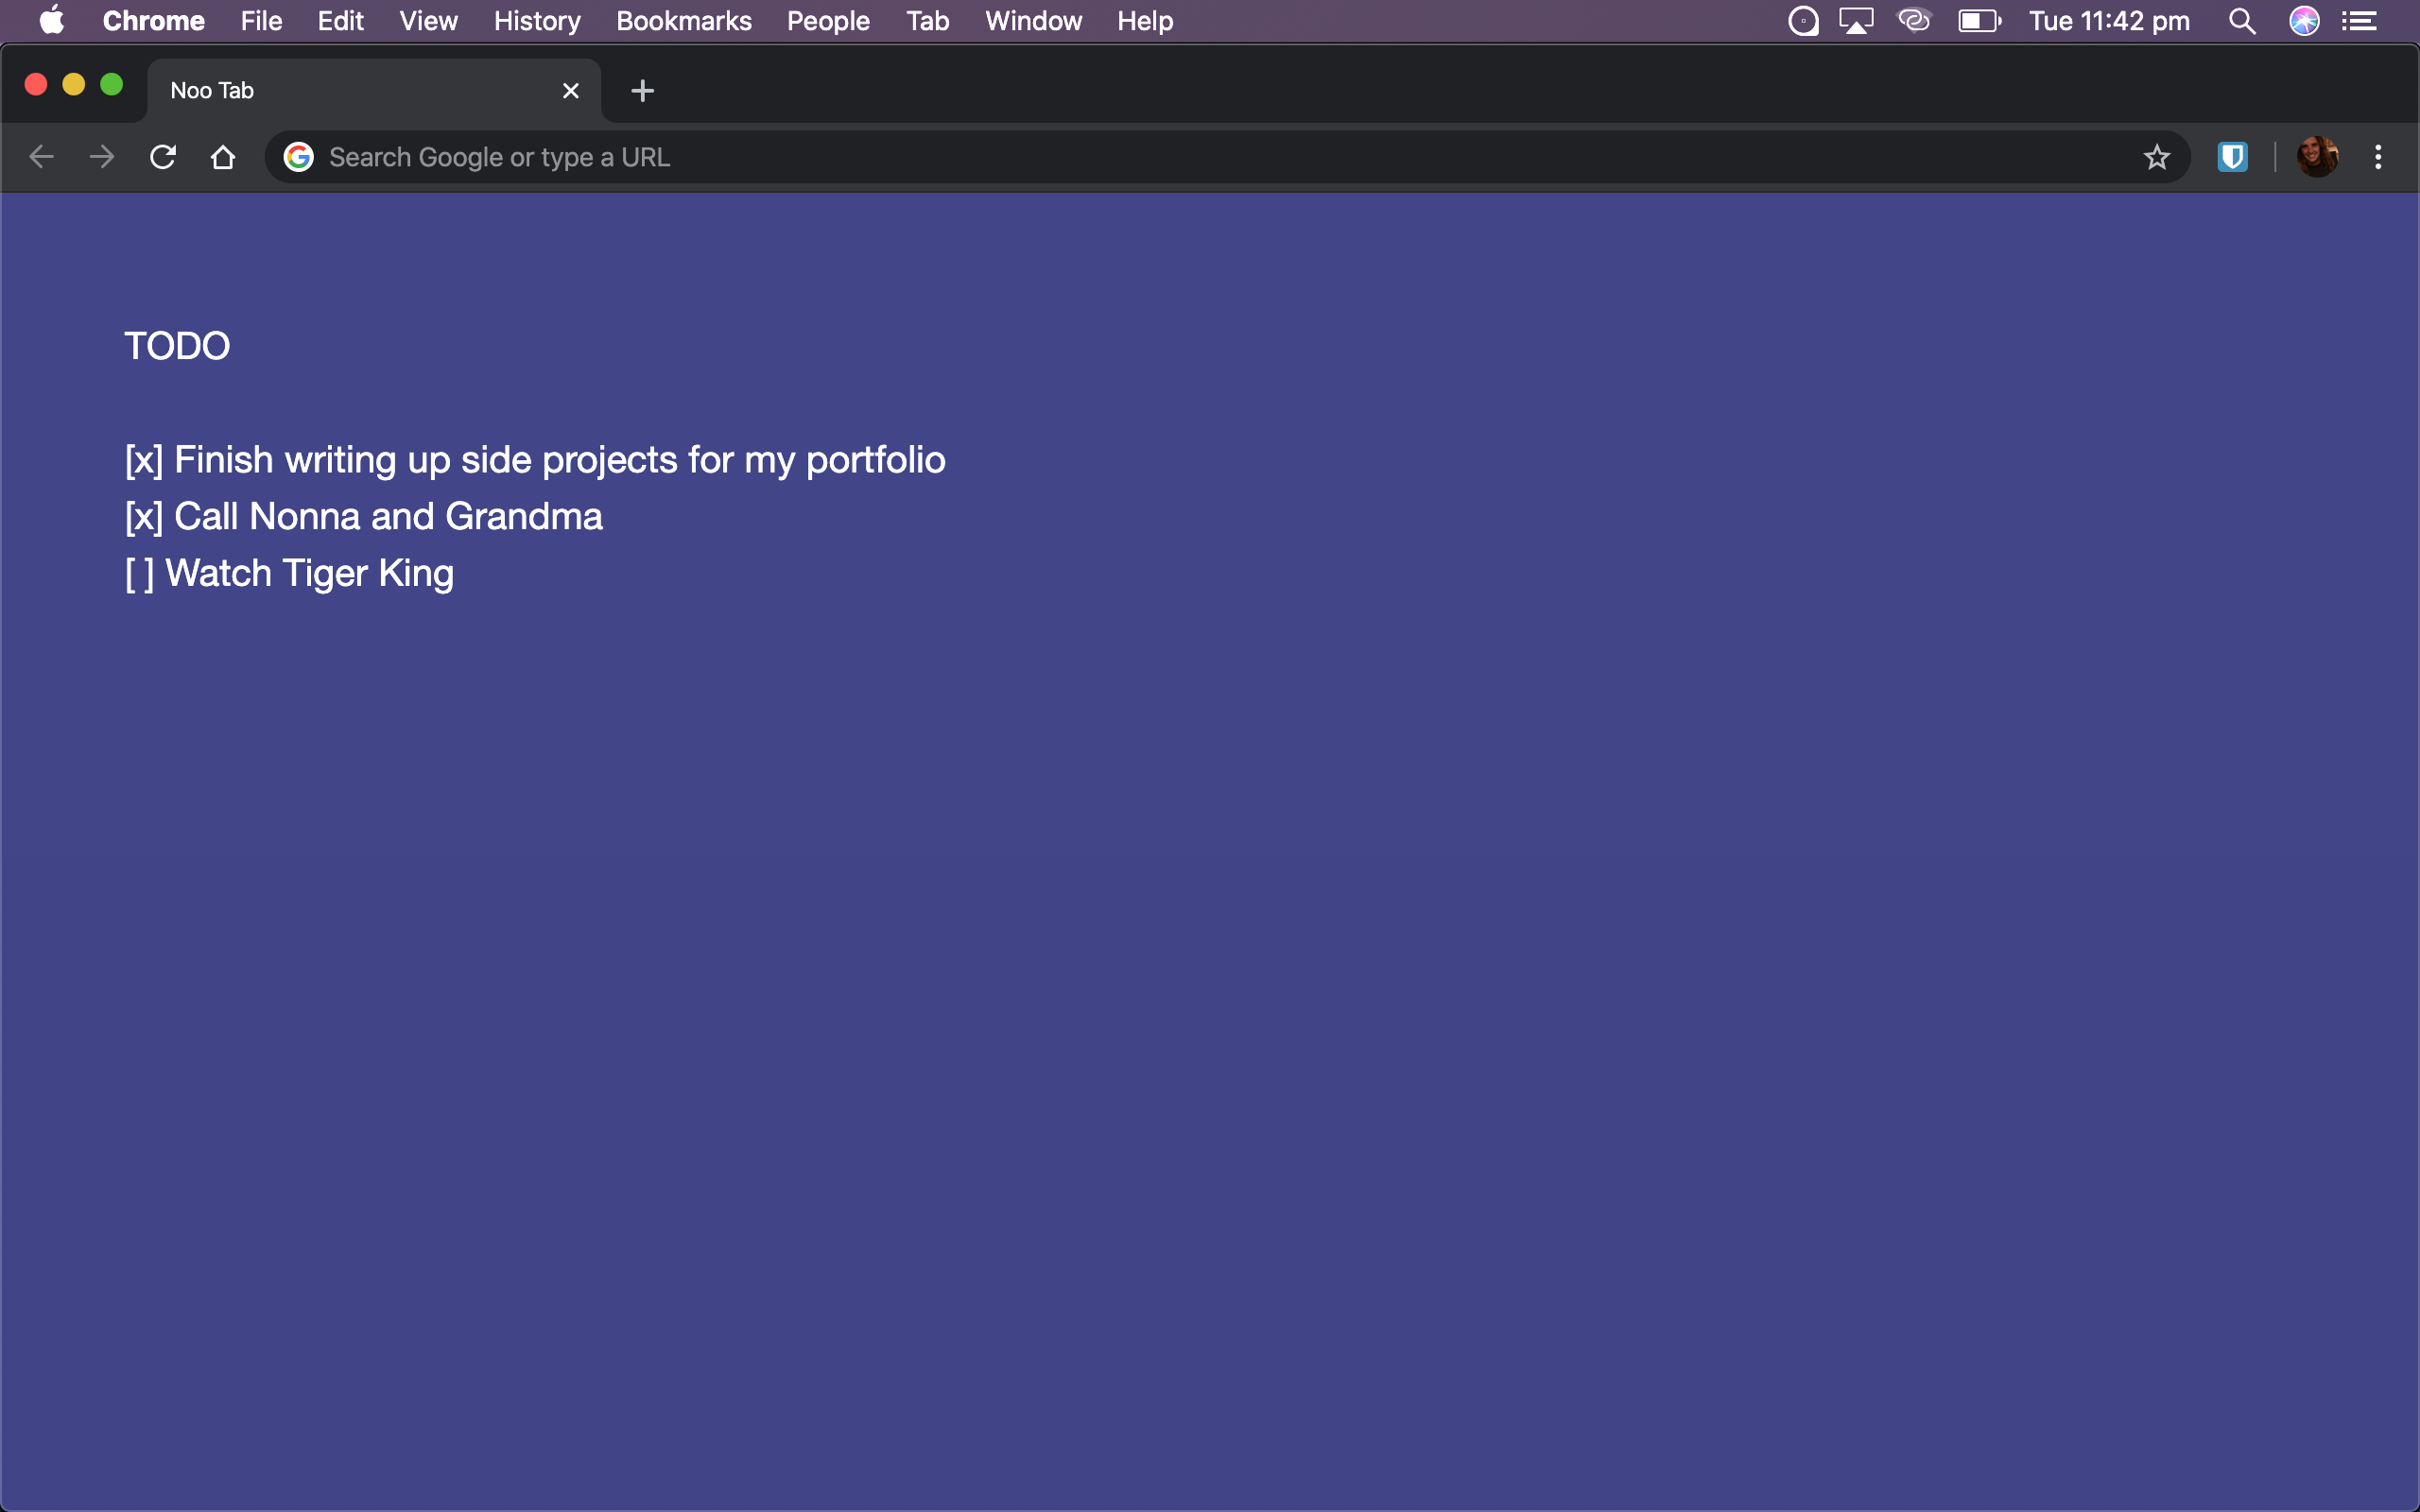Screen dimensions: 2420x1512
Task: Bookmark this page with star icon
Action: (x=2156, y=157)
